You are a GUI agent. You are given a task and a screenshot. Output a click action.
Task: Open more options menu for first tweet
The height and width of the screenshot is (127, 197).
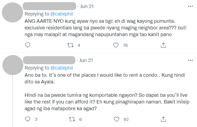click(x=190, y=6)
